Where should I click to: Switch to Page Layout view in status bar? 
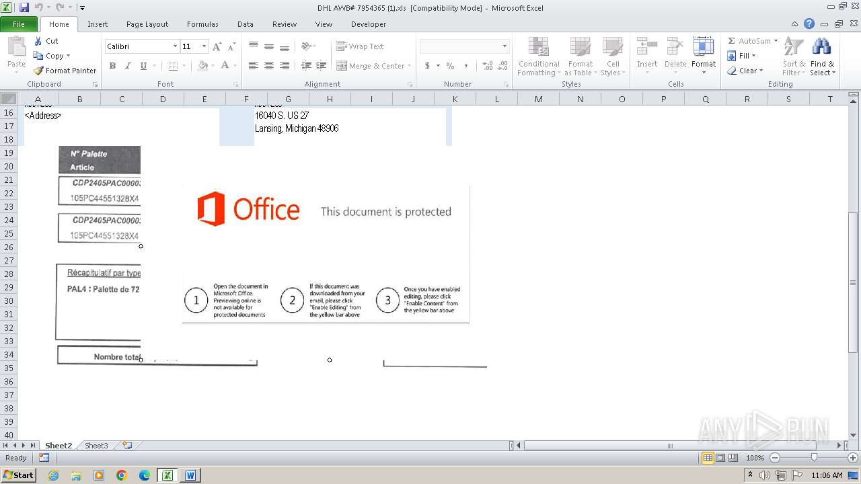coord(720,458)
